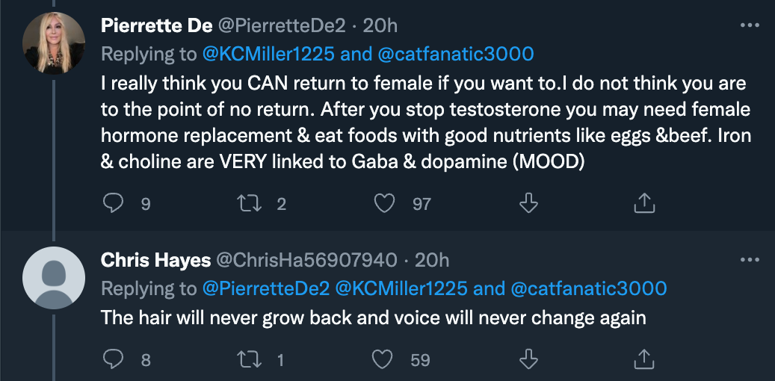Share Chris Hayes' tweet
Screen dimensions: 775x381
644,359
